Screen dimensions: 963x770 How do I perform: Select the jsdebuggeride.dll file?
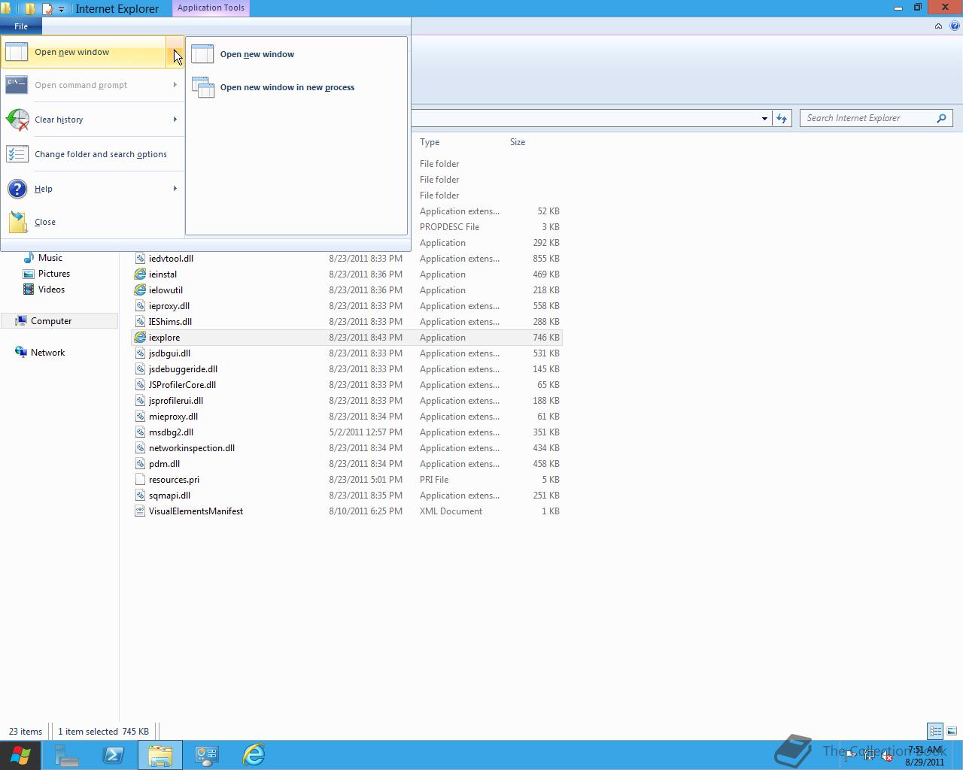pyautogui.click(x=347, y=369)
